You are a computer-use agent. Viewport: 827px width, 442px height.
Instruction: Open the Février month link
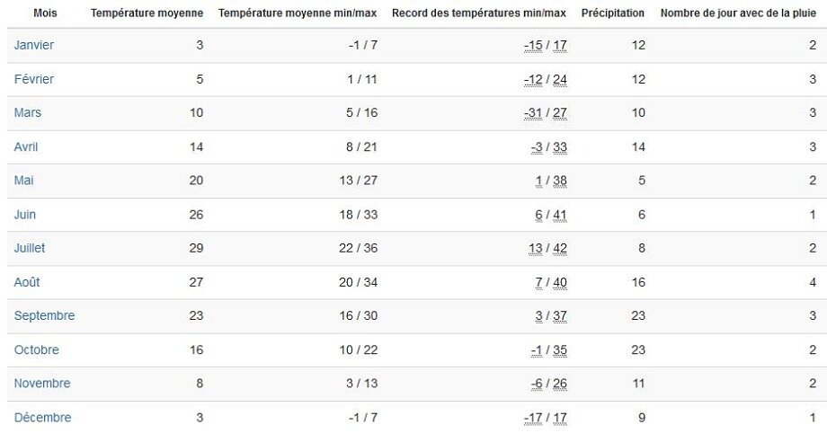click(34, 80)
